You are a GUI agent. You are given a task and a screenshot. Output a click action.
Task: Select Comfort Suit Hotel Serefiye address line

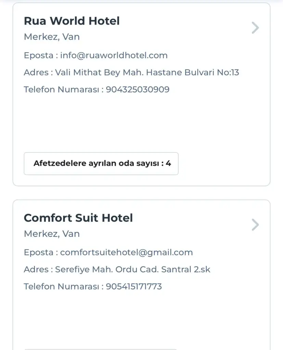132,269
